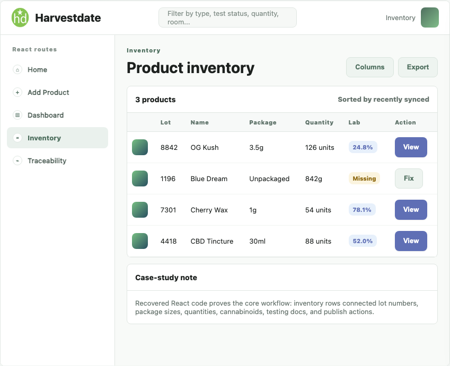Select lot number 1196
450x366 pixels.
coord(167,178)
